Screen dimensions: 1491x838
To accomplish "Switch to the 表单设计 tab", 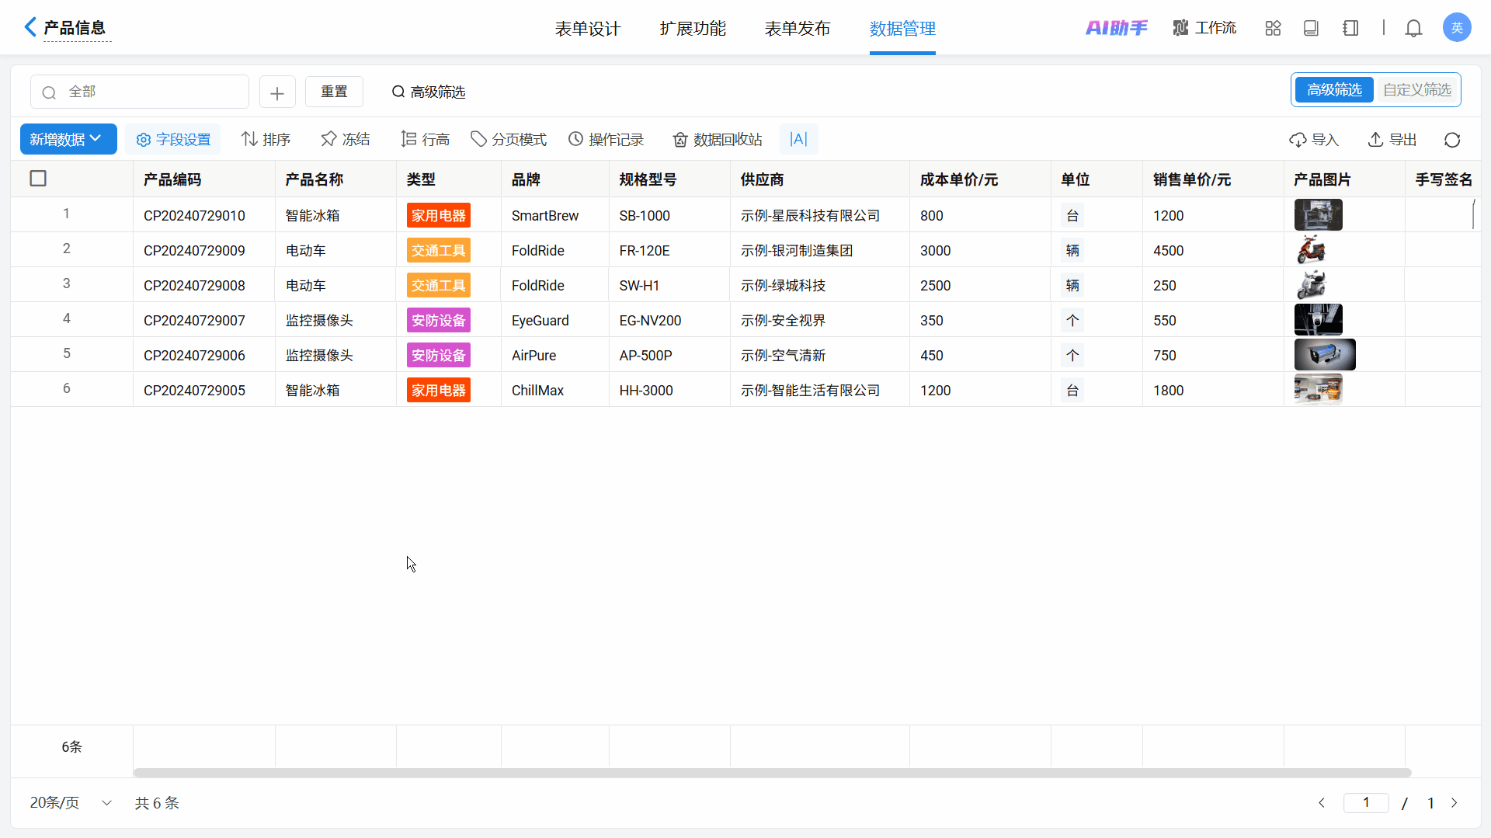I will (x=588, y=29).
